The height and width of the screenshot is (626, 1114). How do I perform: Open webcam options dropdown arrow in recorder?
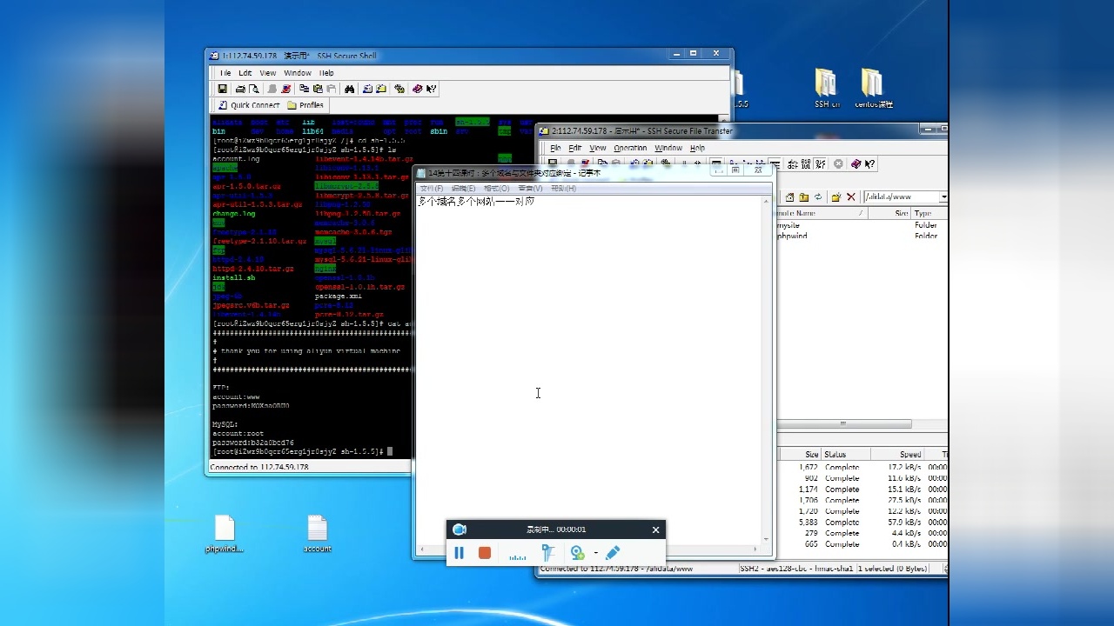(x=596, y=553)
